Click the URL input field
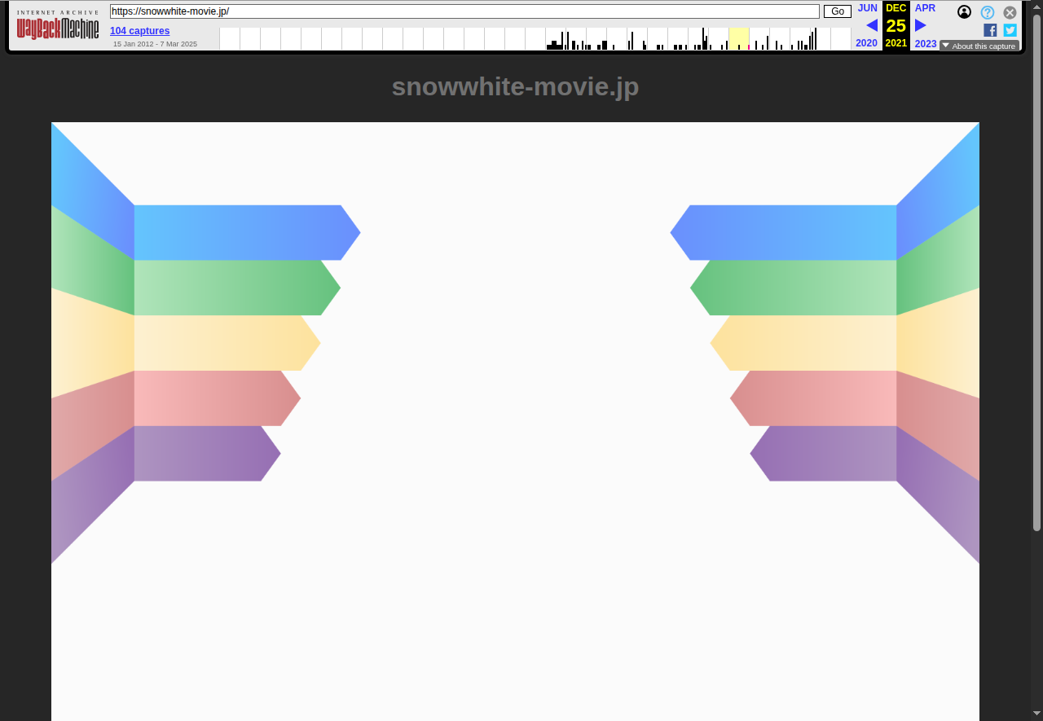 (x=464, y=11)
